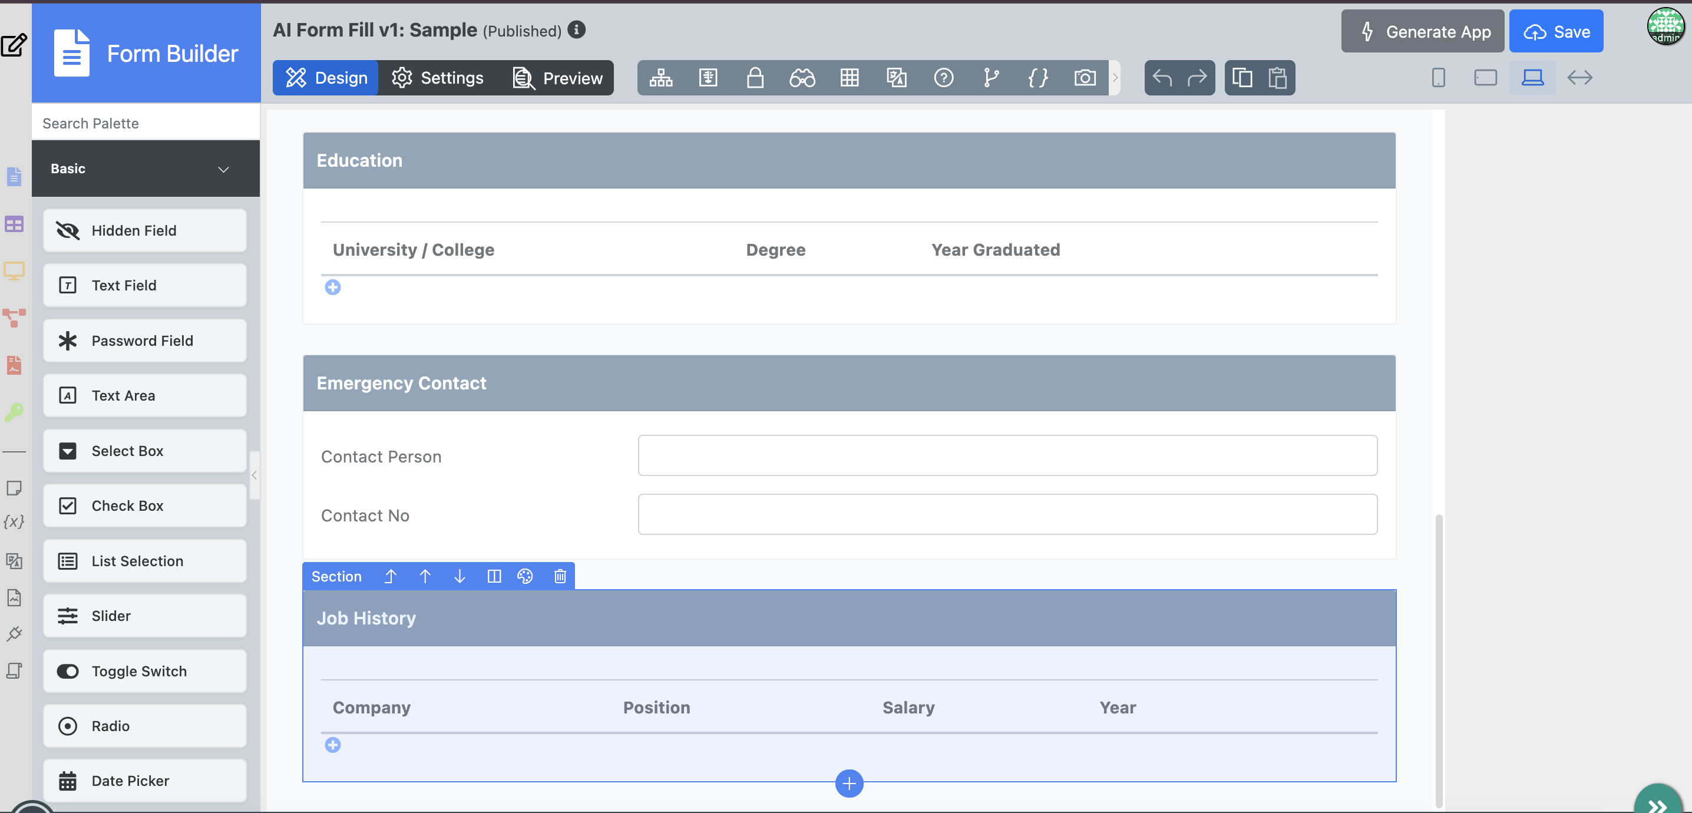Click the Generate App button

click(1422, 32)
